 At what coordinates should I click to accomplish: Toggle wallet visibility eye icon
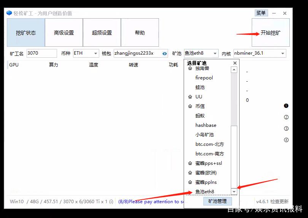165,54
